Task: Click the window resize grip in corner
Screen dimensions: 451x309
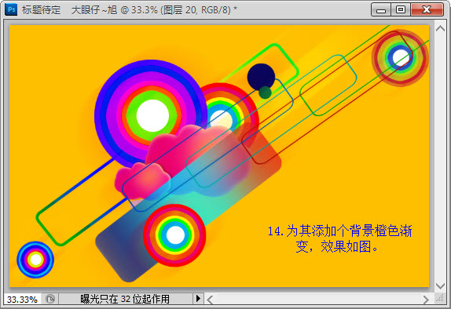Action: pyautogui.click(x=440, y=299)
